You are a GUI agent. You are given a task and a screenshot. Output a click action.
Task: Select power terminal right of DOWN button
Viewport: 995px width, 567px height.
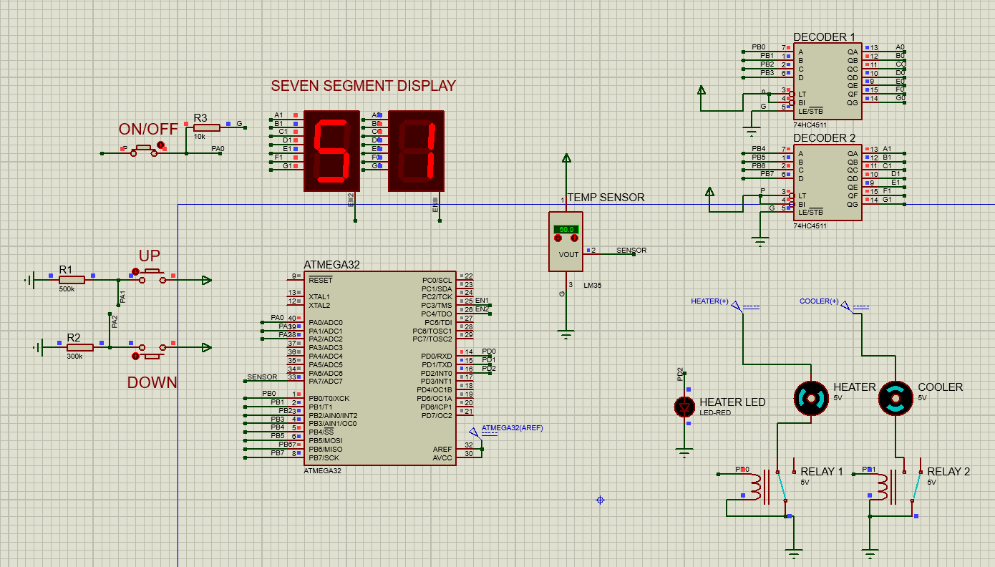206,347
